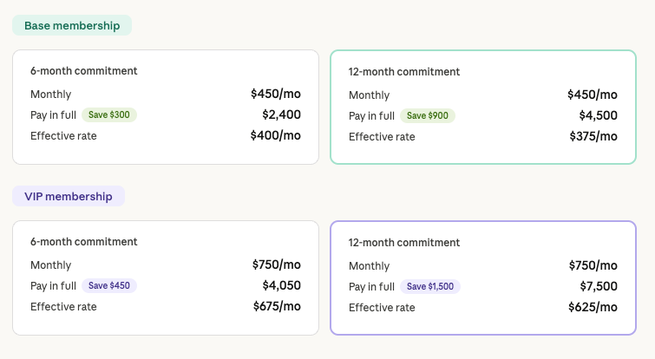This screenshot has width=655, height=359.
Task: Click the $375/mo effective rate
Action: click(x=593, y=136)
